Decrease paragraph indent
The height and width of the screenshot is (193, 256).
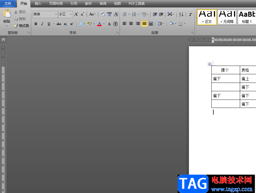(155, 14)
